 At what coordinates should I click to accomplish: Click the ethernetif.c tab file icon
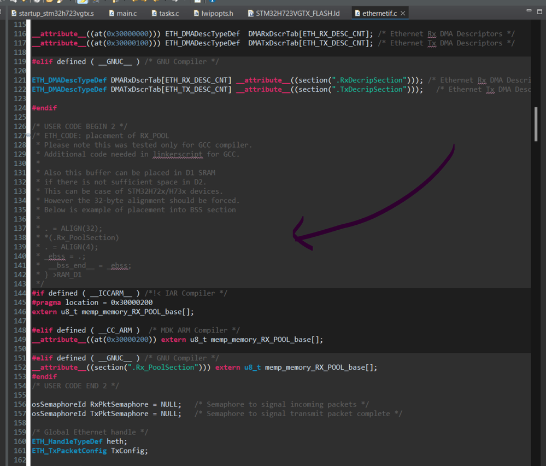[357, 13]
